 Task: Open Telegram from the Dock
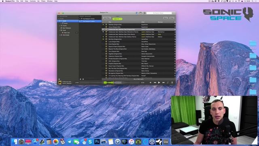click(69, 142)
